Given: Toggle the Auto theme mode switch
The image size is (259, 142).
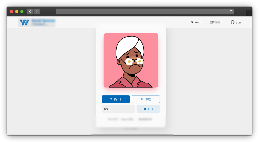Looking at the screenshot, I should [196, 22].
